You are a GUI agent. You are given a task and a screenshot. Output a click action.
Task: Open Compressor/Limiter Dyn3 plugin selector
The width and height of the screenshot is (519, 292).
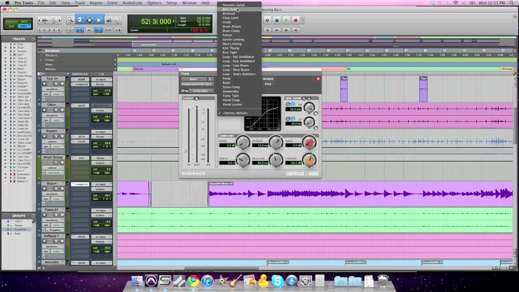coord(197,84)
